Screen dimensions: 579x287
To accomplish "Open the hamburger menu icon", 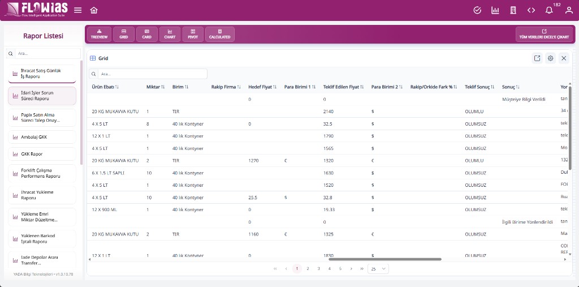I will coord(78,10).
